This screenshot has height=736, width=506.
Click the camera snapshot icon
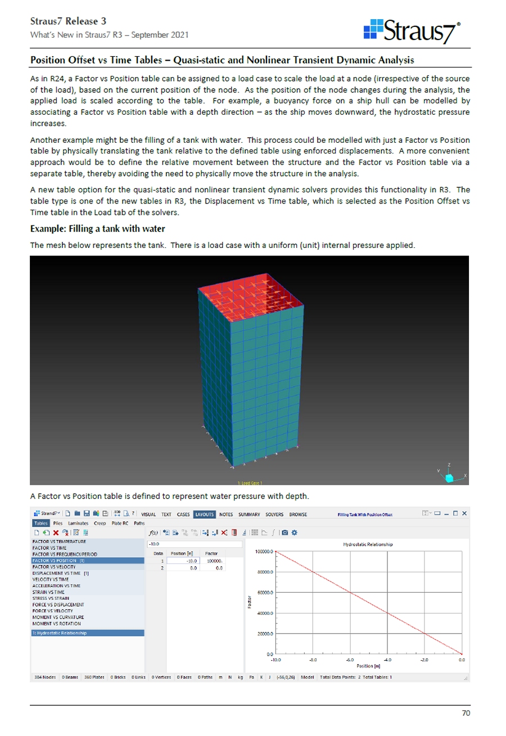285,532
